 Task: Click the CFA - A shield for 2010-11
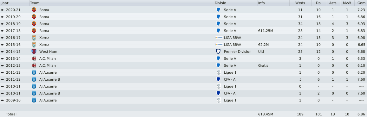[218, 93]
